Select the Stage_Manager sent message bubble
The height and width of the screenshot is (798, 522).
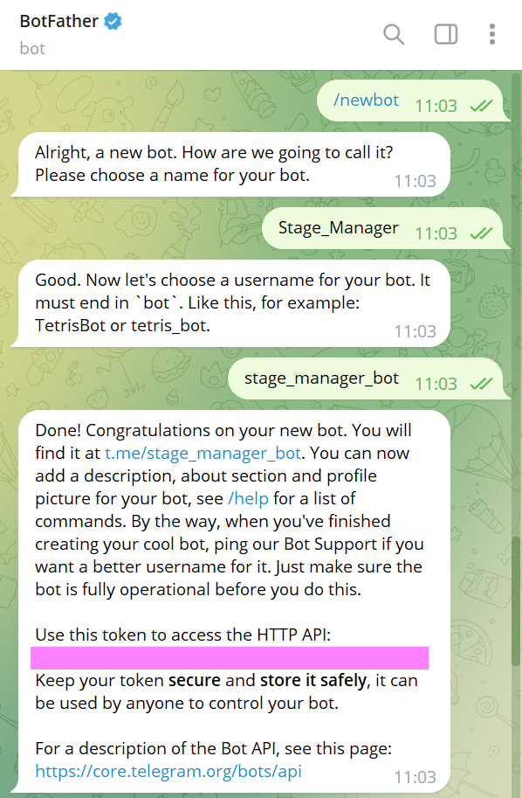[385, 228]
